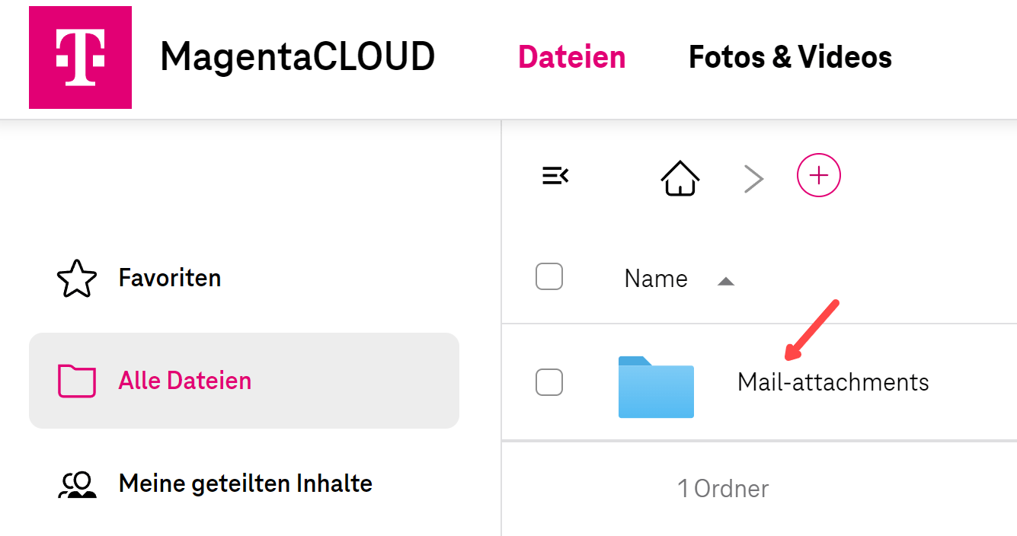
Task: Switch to Fotos & Videos tab
Action: [x=790, y=57]
